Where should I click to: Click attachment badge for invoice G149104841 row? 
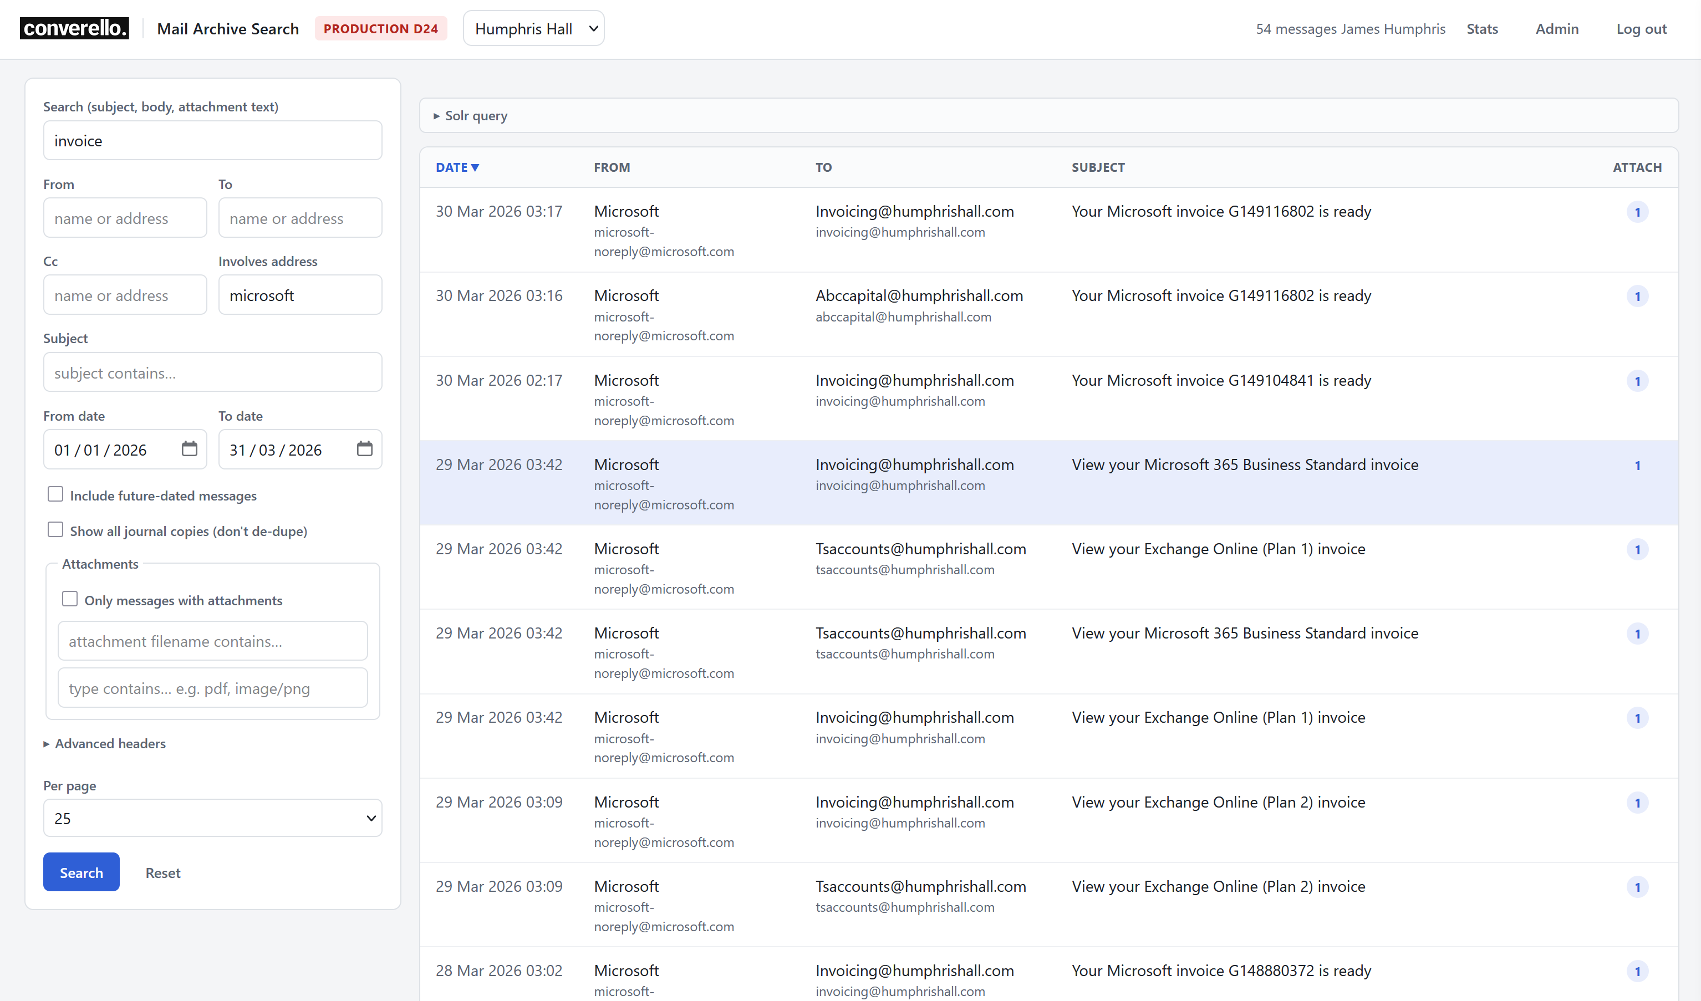1637,381
